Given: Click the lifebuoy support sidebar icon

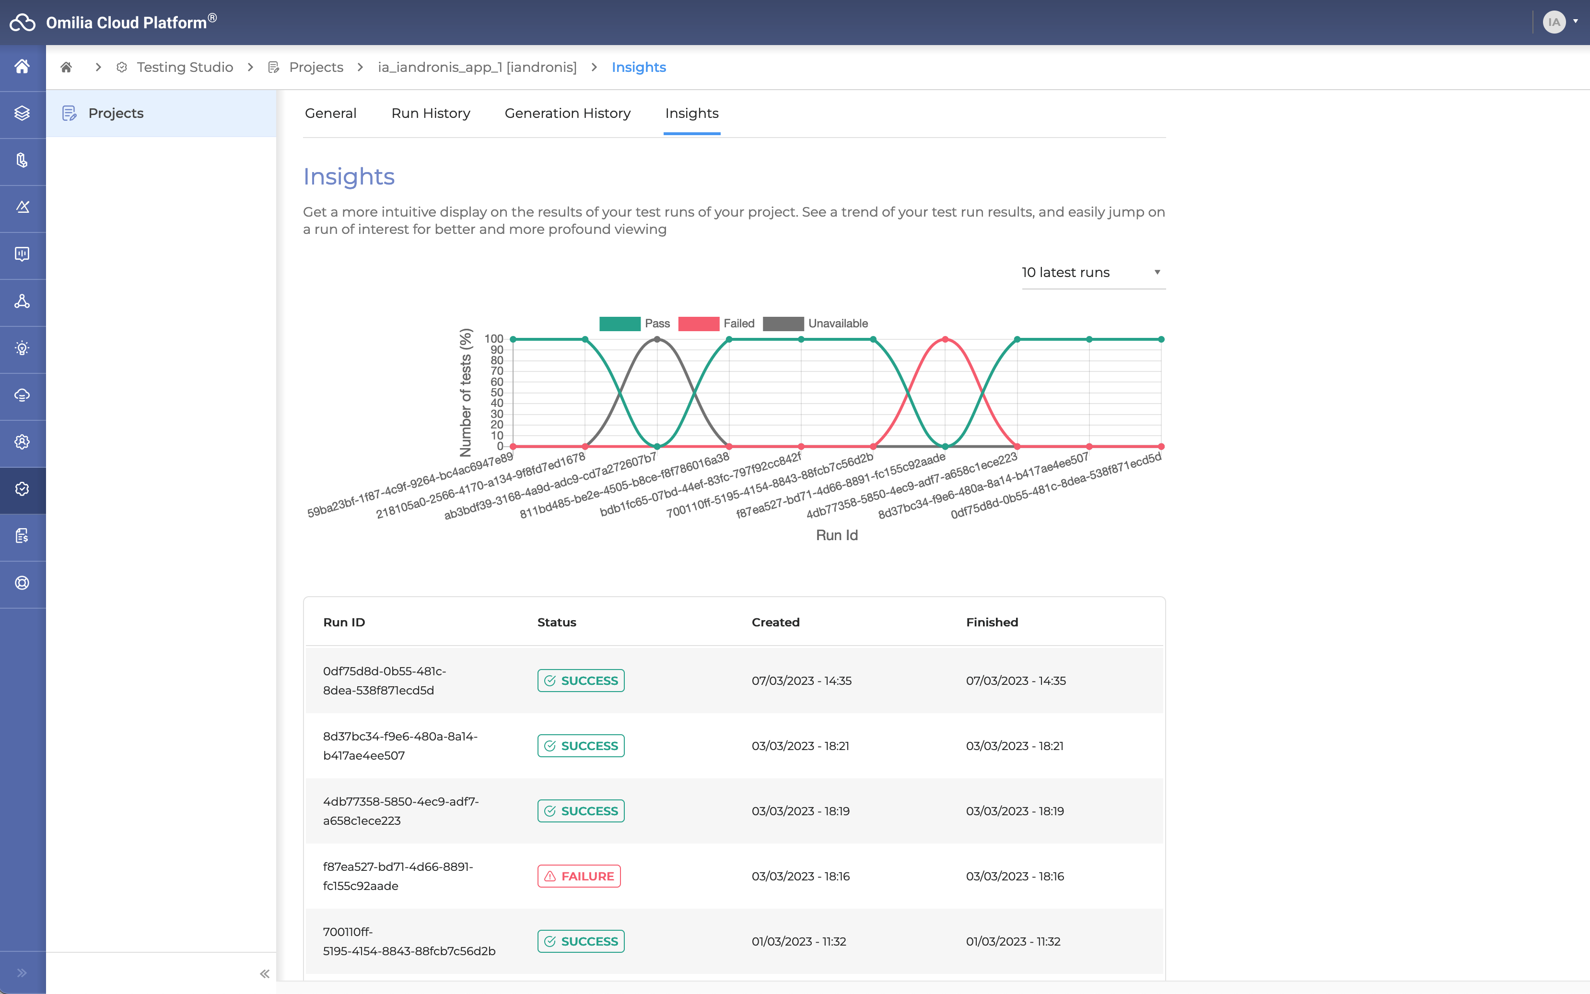Looking at the screenshot, I should coord(23,583).
